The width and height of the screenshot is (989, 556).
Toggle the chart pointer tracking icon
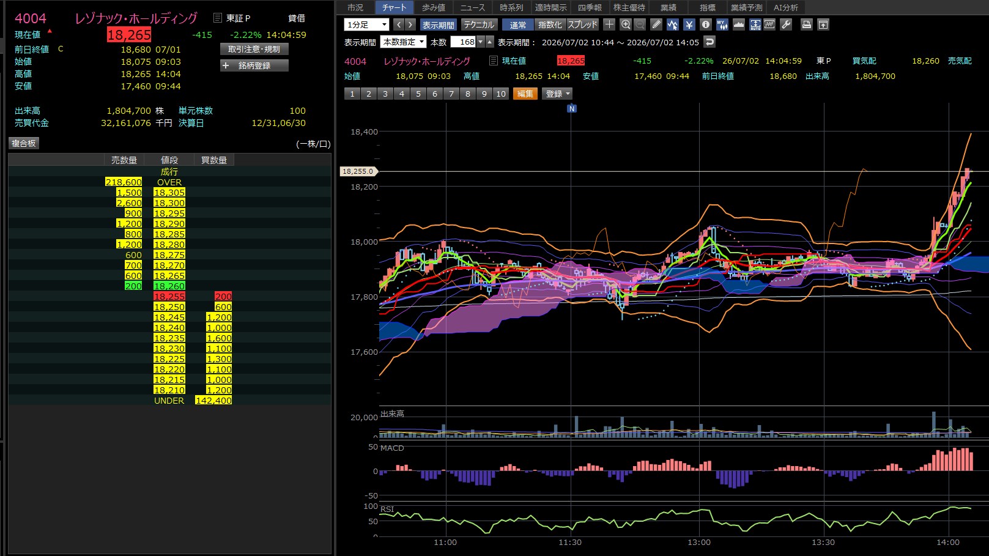click(673, 24)
